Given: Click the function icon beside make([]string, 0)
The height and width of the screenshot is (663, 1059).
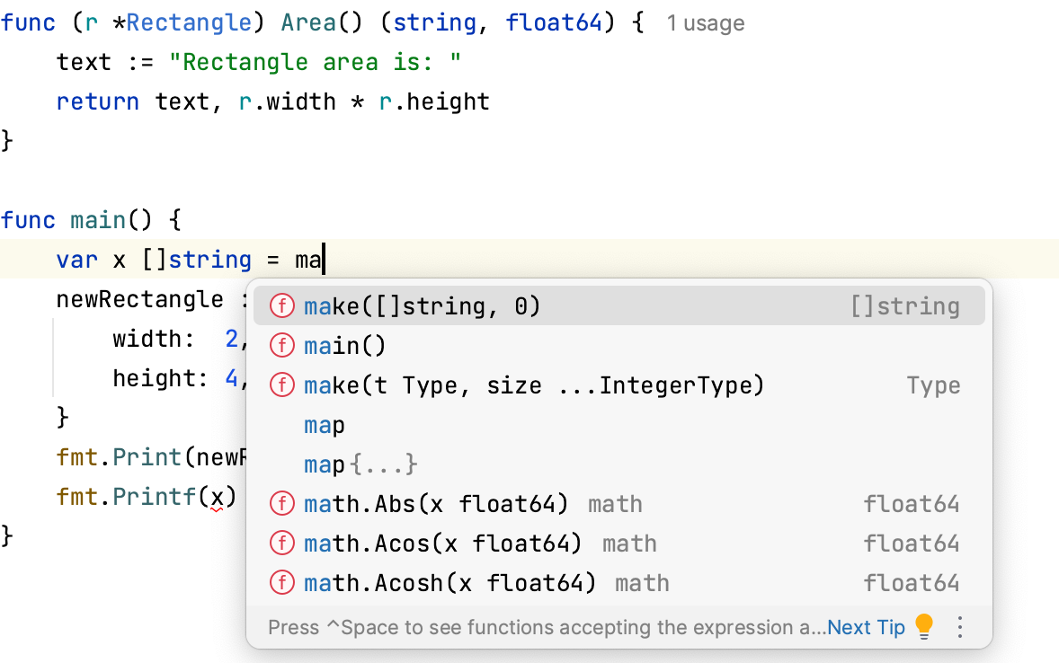Looking at the screenshot, I should pos(282,307).
